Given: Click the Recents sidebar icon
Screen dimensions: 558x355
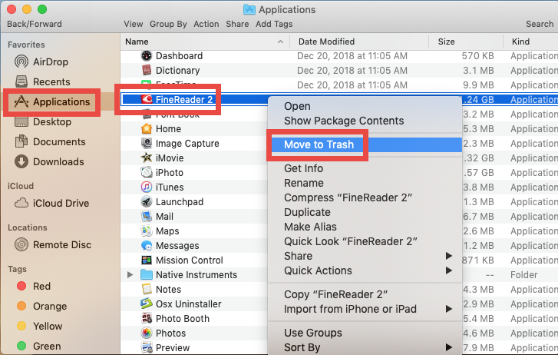Looking at the screenshot, I should [x=21, y=81].
